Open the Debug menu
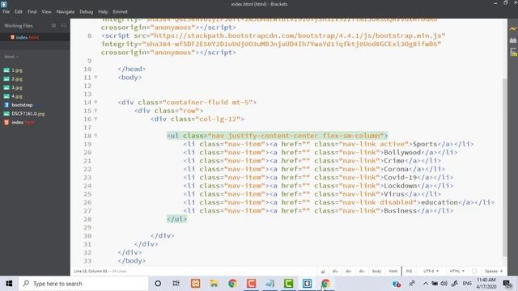This screenshot has height=291, width=518. point(87,11)
